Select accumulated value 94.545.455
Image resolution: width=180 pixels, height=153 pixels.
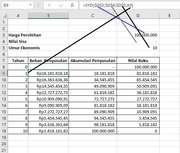tap(93, 118)
